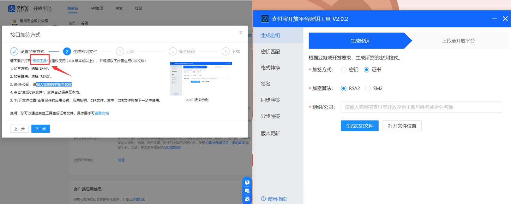
Task: Open 格式转换 in the left sidebar
Action: pos(270,68)
